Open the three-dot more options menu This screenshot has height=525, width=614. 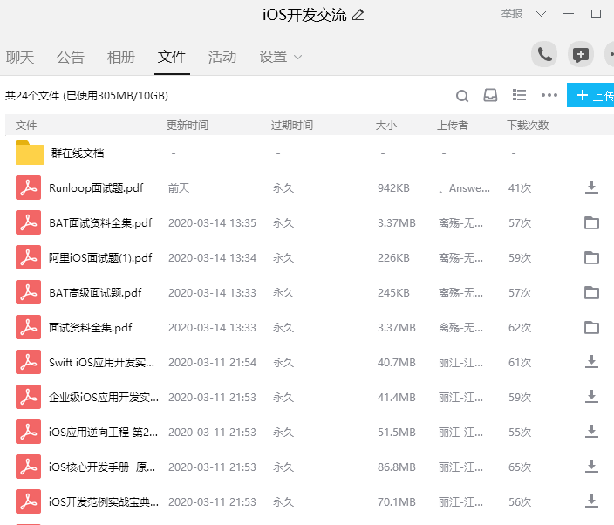(549, 95)
